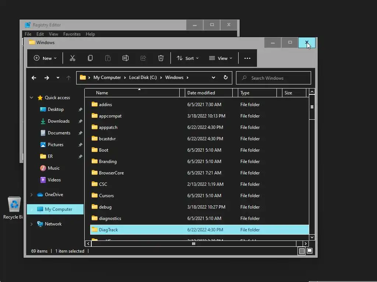
Task: Open File menu in Registry Editor
Action: click(28, 34)
